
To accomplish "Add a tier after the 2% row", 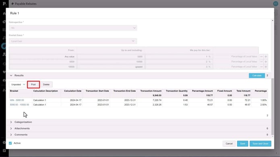I will [266, 62].
